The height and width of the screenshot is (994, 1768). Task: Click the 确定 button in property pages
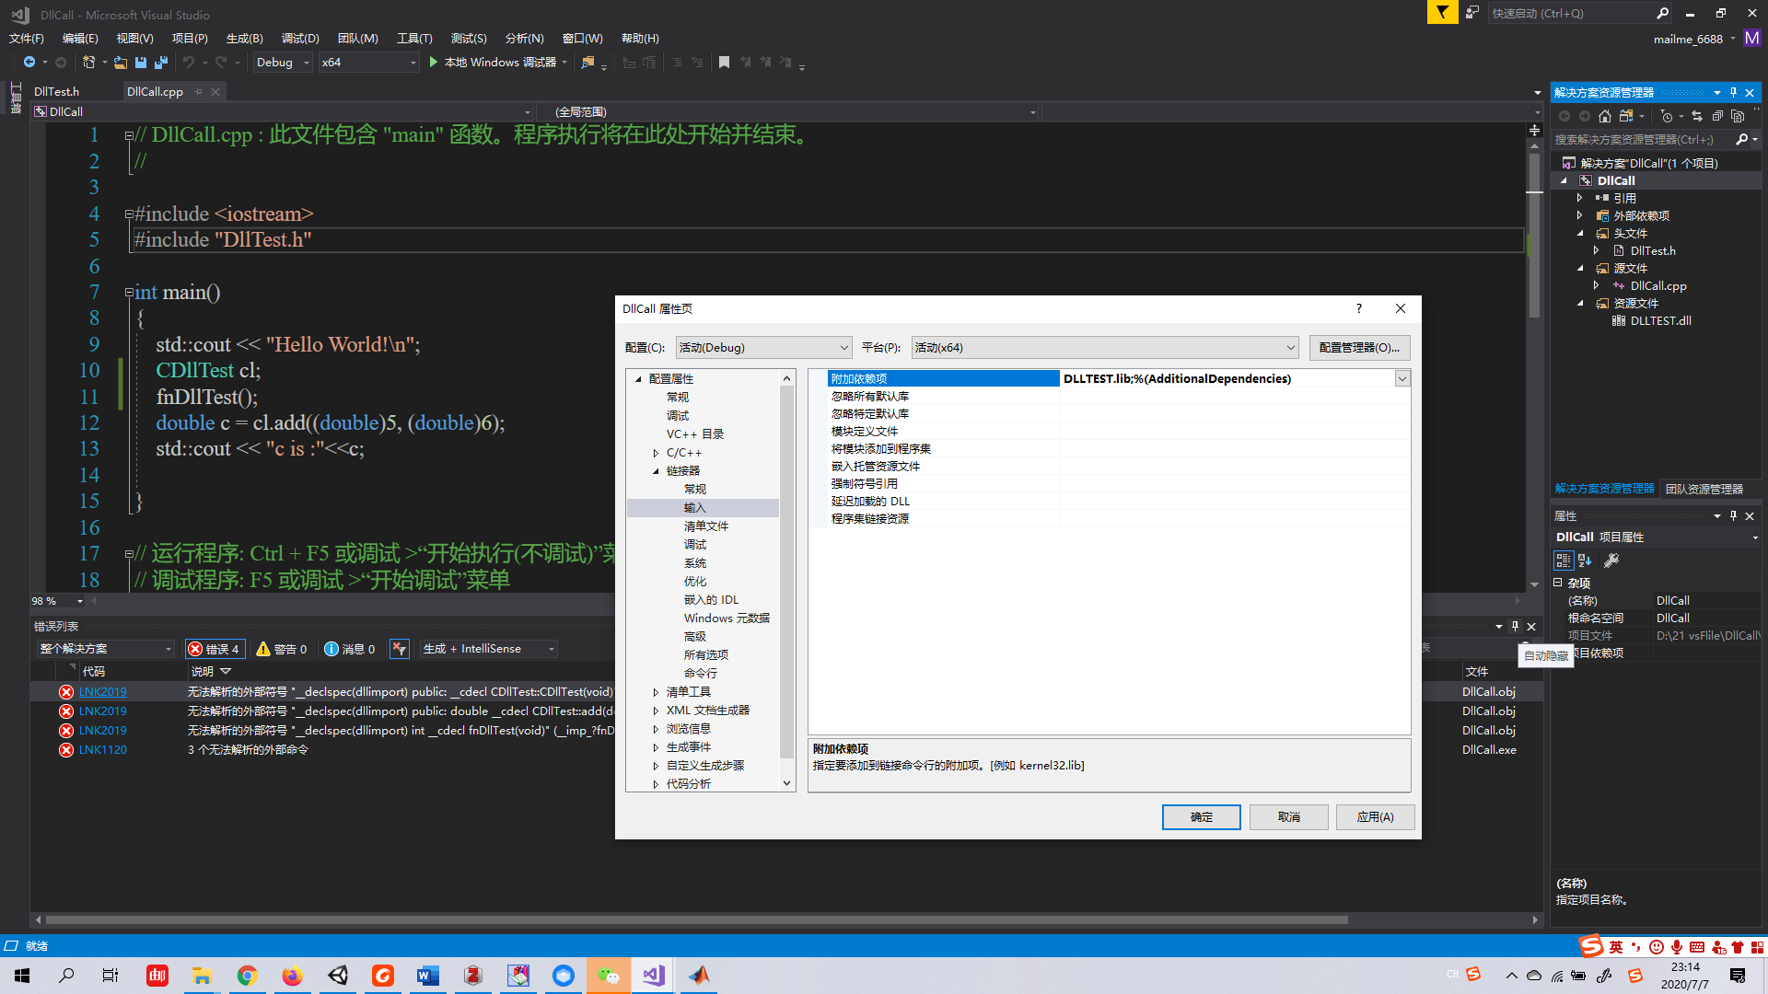(1201, 817)
